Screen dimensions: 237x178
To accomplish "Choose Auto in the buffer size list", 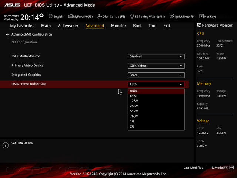I will pos(156,91).
